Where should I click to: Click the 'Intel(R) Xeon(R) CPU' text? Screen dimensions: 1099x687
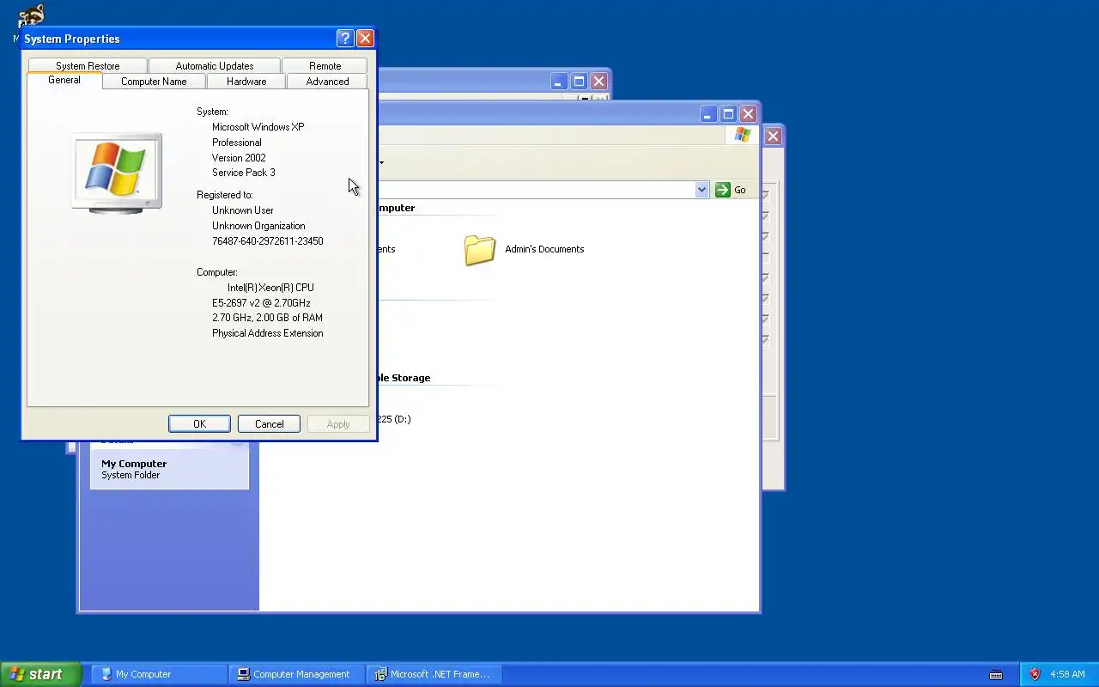[x=270, y=288]
